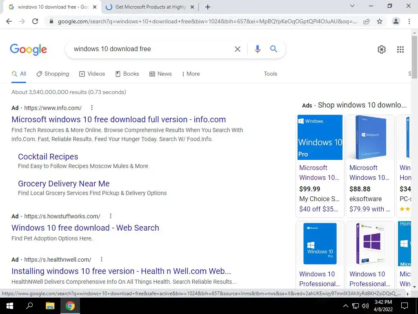
Task: Click the https://s.healthnwell.com/ ad URL
Action: coord(58,259)
